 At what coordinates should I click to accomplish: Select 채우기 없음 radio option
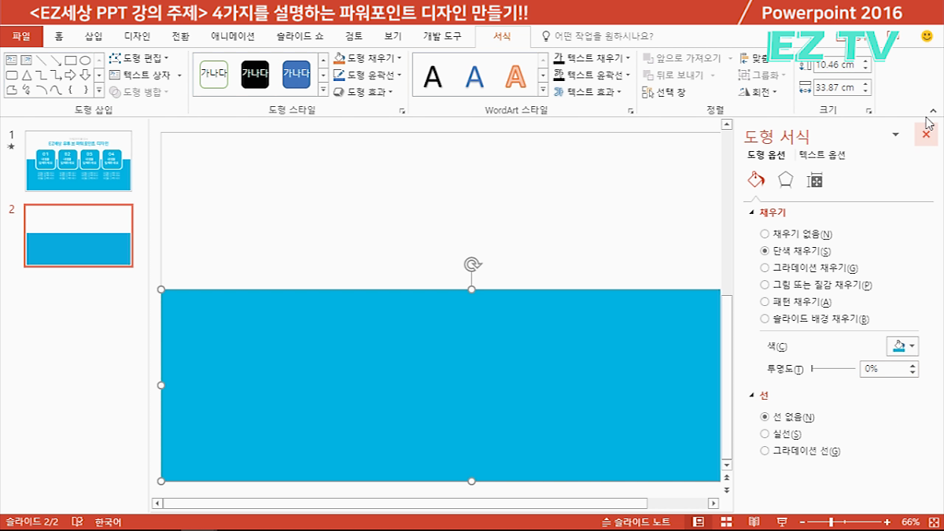[x=796, y=234]
